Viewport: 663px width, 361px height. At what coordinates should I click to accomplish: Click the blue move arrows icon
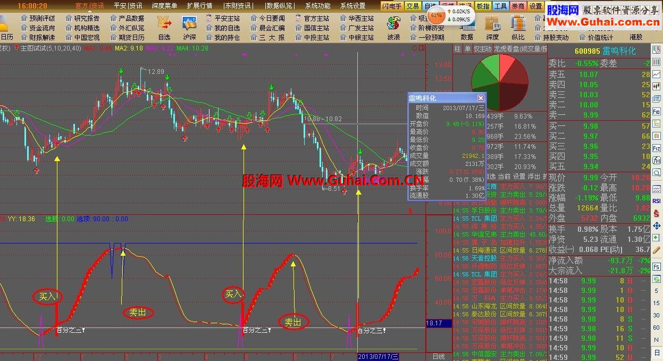pyautogui.click(x=656, y=226)
